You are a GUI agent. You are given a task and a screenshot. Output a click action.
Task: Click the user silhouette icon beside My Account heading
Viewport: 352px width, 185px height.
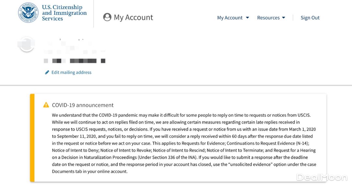107,18
